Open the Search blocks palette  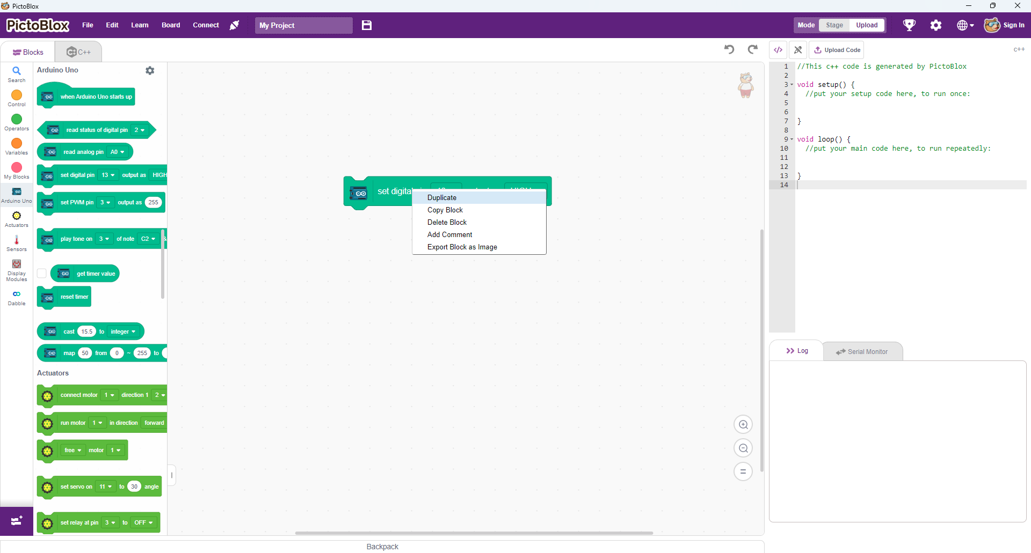click(16, 73)
